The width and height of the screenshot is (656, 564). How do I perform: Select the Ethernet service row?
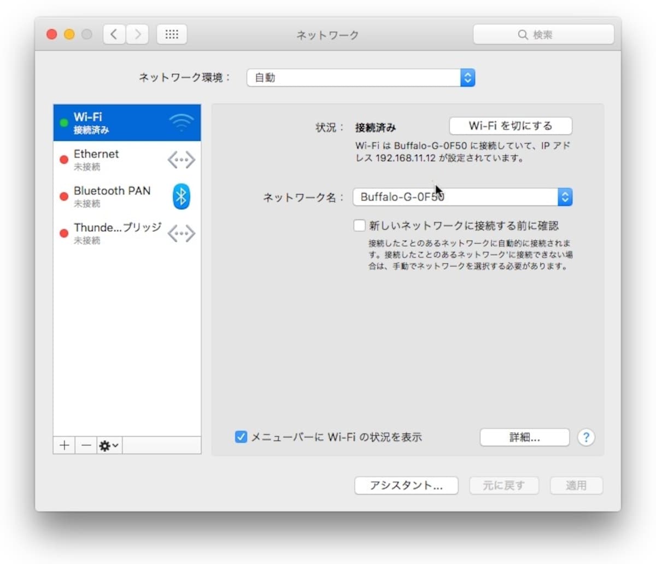tap(127, 160)
